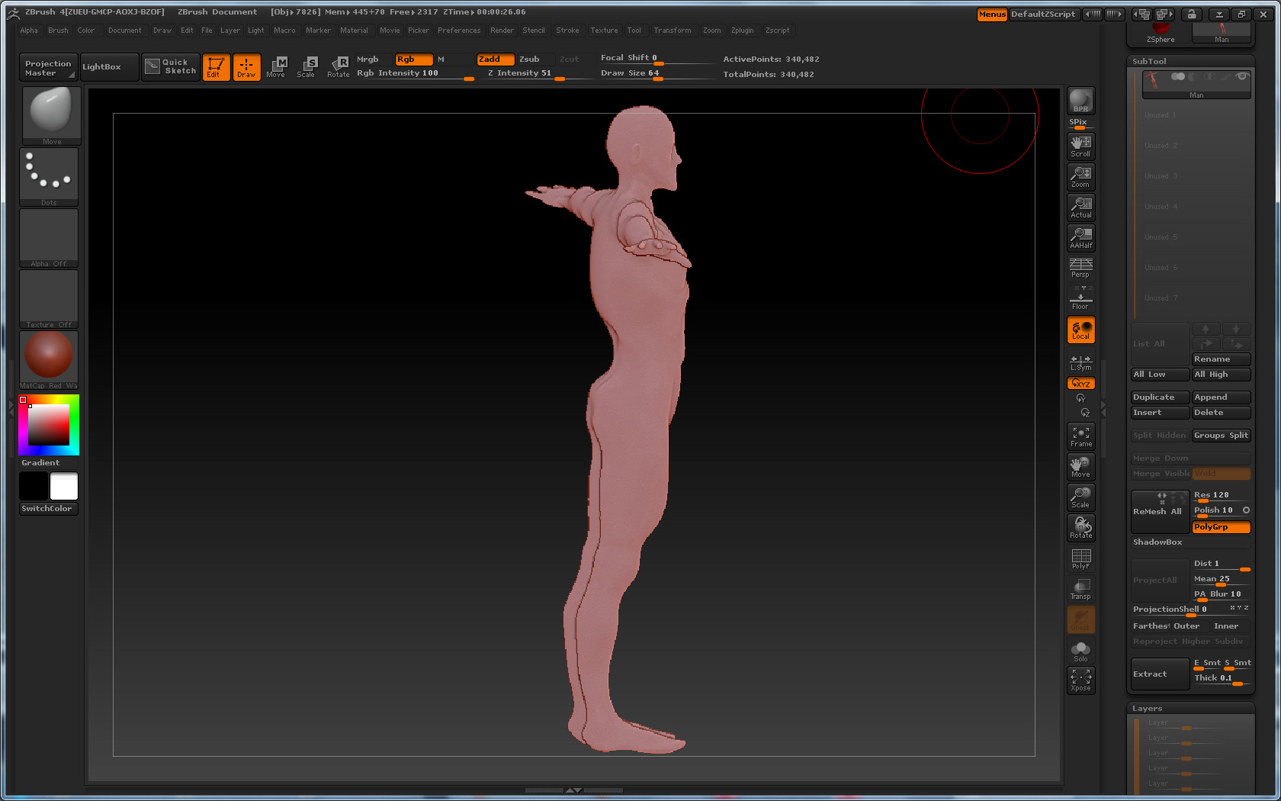Open the Zplugin menu
The height and width of the screenshot is (801, 1281).
tap(742, 31)
